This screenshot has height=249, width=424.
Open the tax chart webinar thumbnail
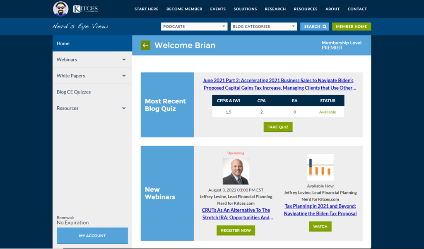(320, 167)
